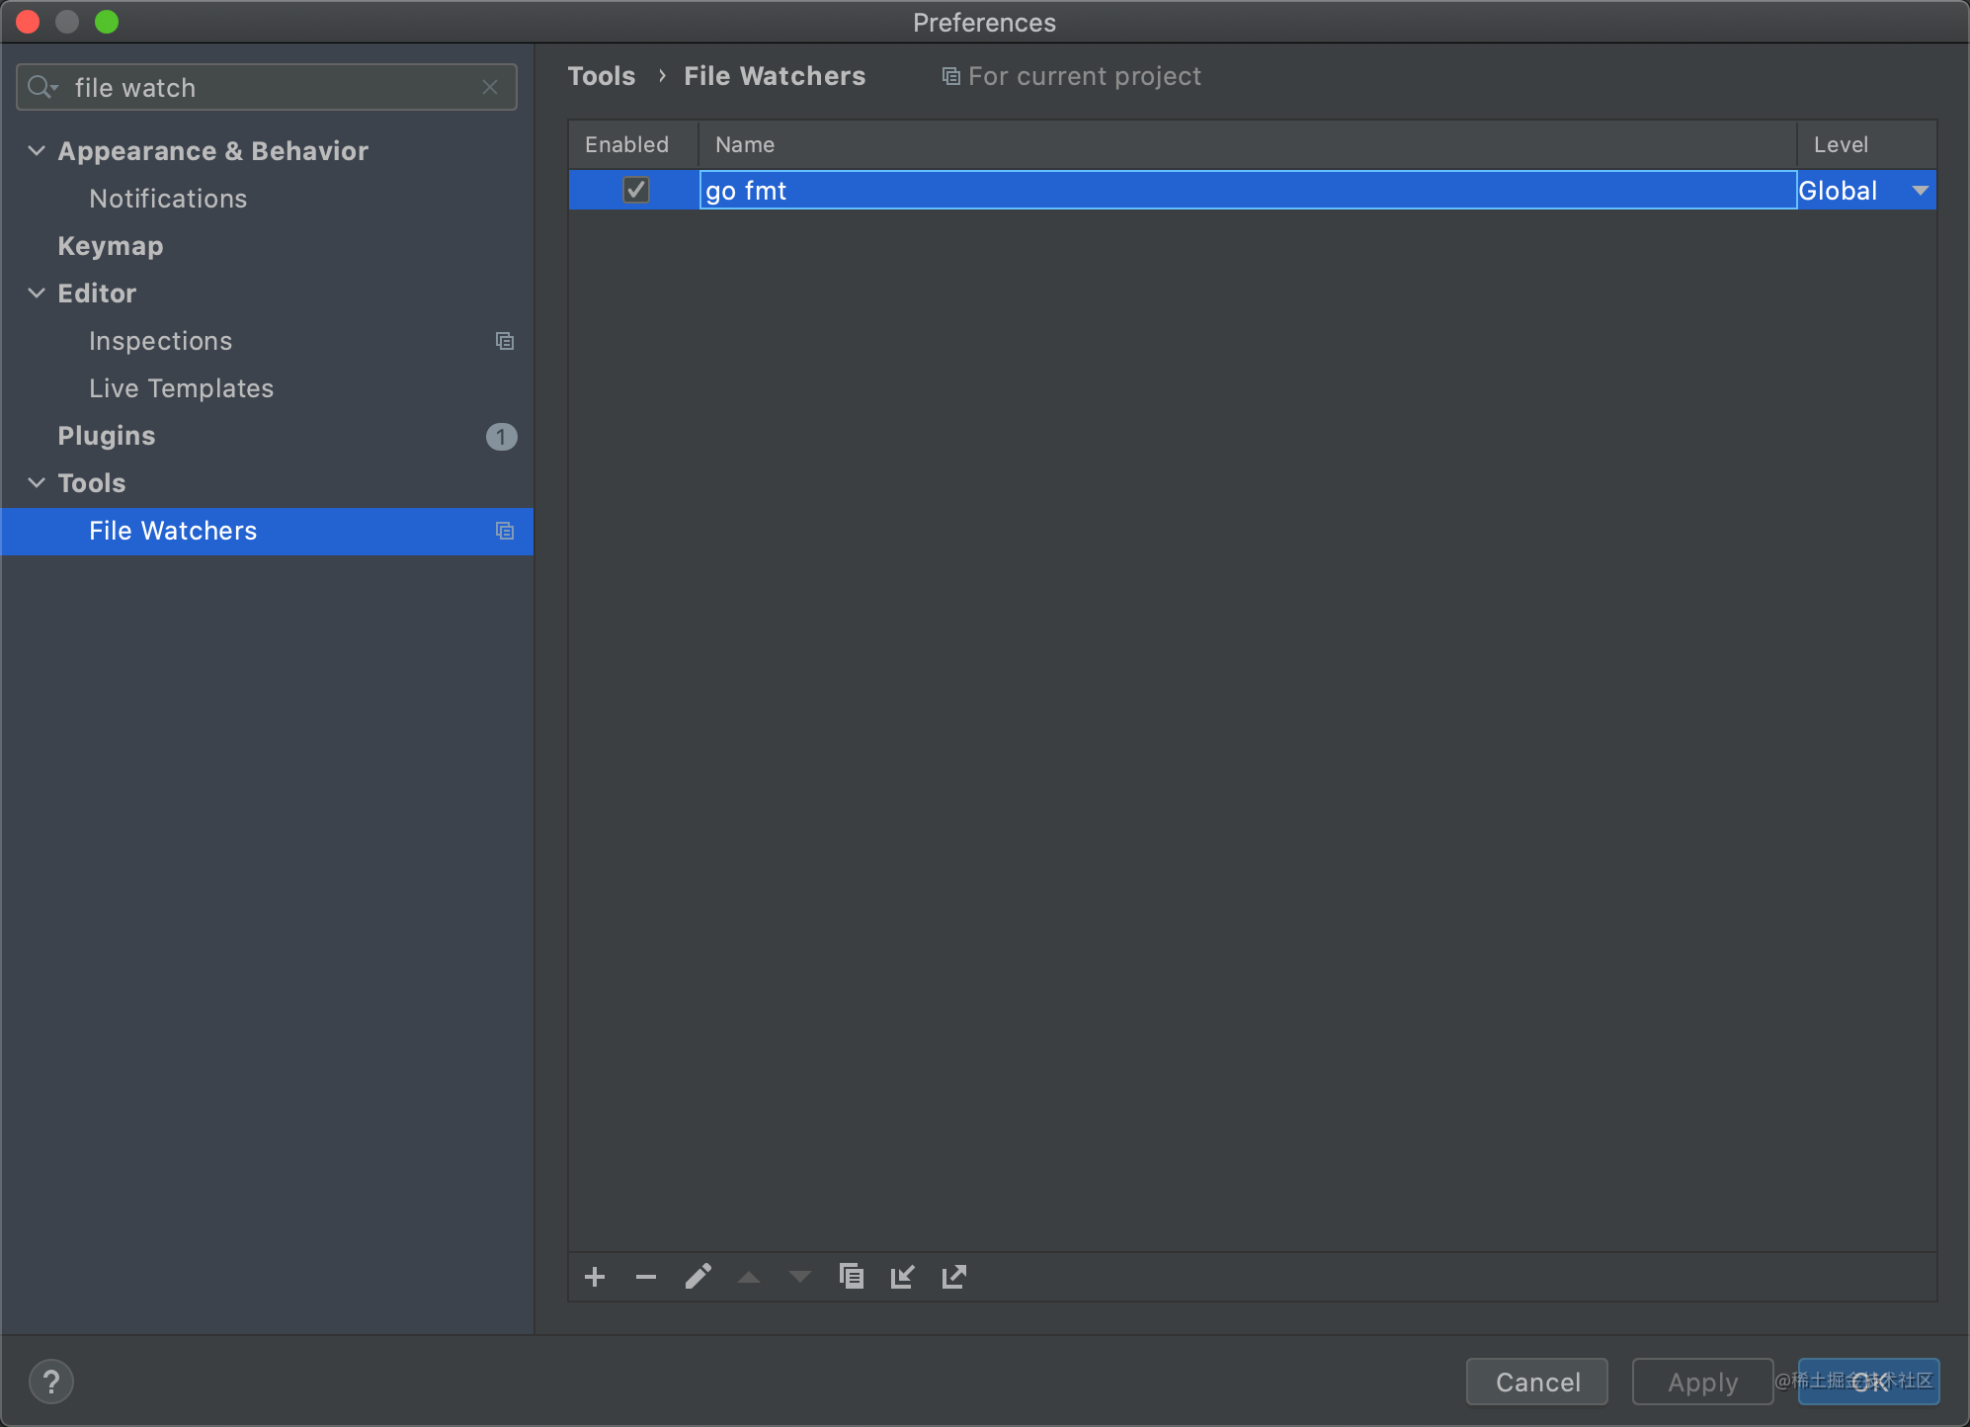Screen dimensions: 1970x1427
Task: Click the edit watcher pencil icon
Action: (x=698, y=1277)
